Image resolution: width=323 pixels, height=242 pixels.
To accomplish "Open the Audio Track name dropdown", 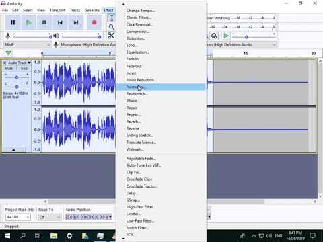I will coord(20,63).
